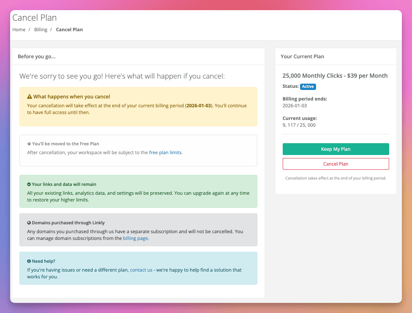Click the globe icon beside Domains purchased heading
The width and height of the screenshot is (412, 313).
point(29,223)
